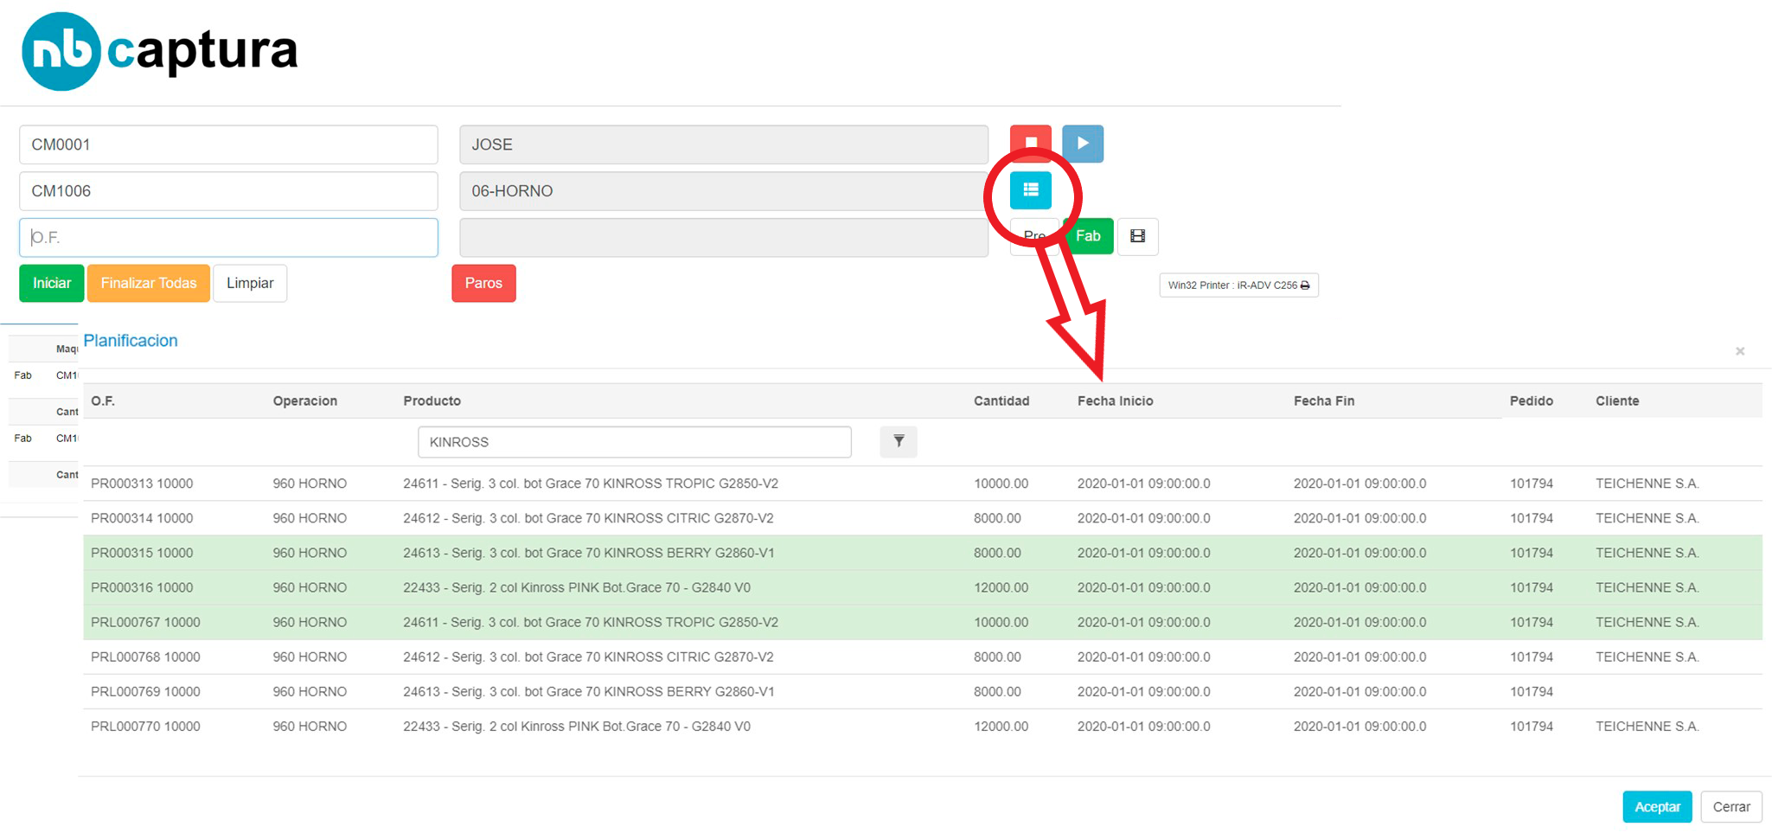Screen dimensions: 1772x833
Task: Click TEICHENNE S.A. in row PR000313
Action: tap(1647, 484)
